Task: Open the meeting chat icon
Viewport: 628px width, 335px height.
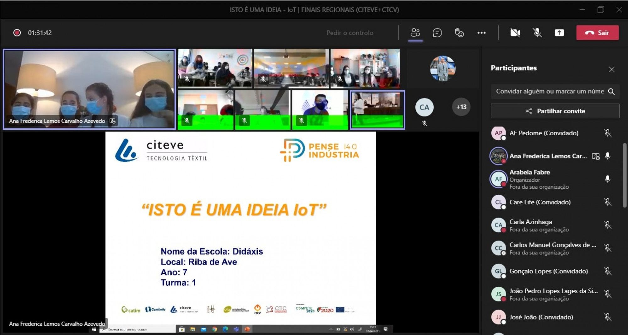Action: (437, 33)
